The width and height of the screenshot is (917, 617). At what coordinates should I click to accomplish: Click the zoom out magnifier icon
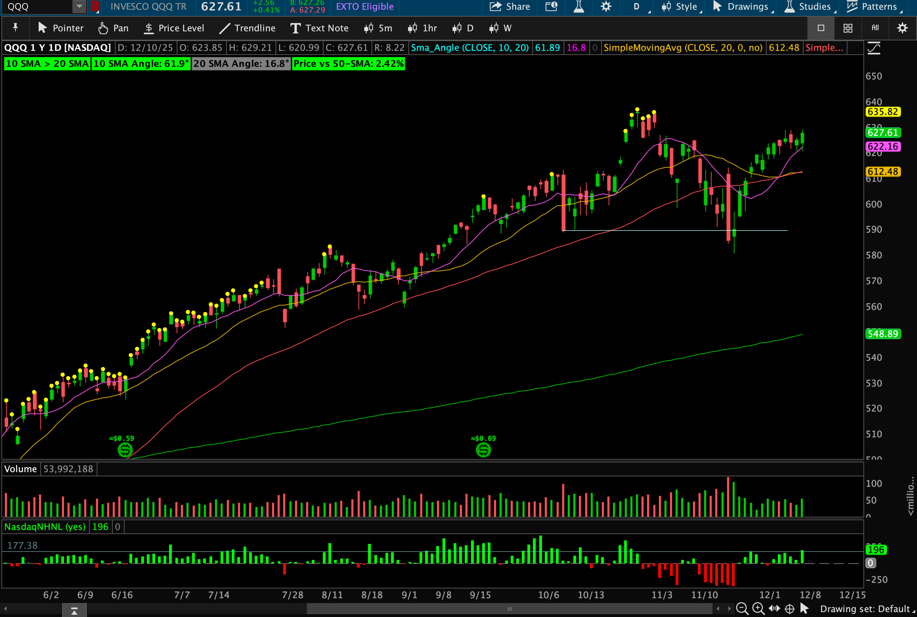pyautogui.click(x=741, y=609)
